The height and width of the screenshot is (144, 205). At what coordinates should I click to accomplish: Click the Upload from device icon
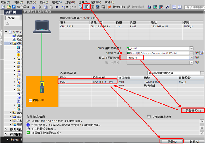click(92, 7)
